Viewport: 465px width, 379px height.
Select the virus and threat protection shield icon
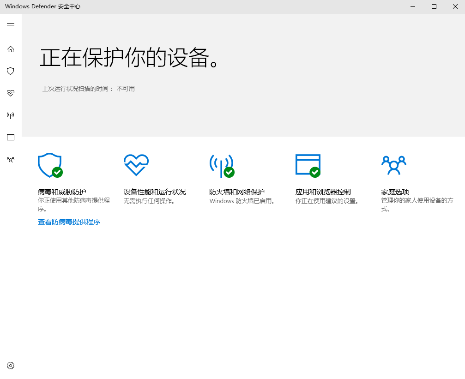(10, 71)
